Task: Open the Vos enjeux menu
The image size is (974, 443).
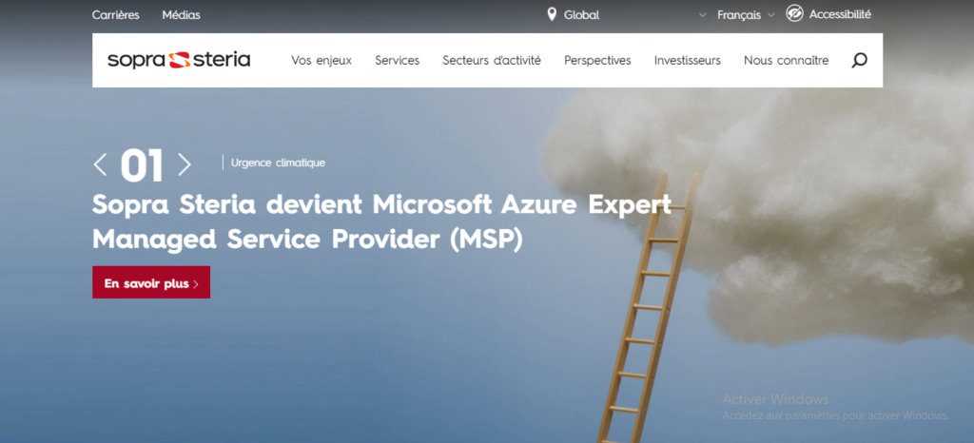Action: coord(321,60)
